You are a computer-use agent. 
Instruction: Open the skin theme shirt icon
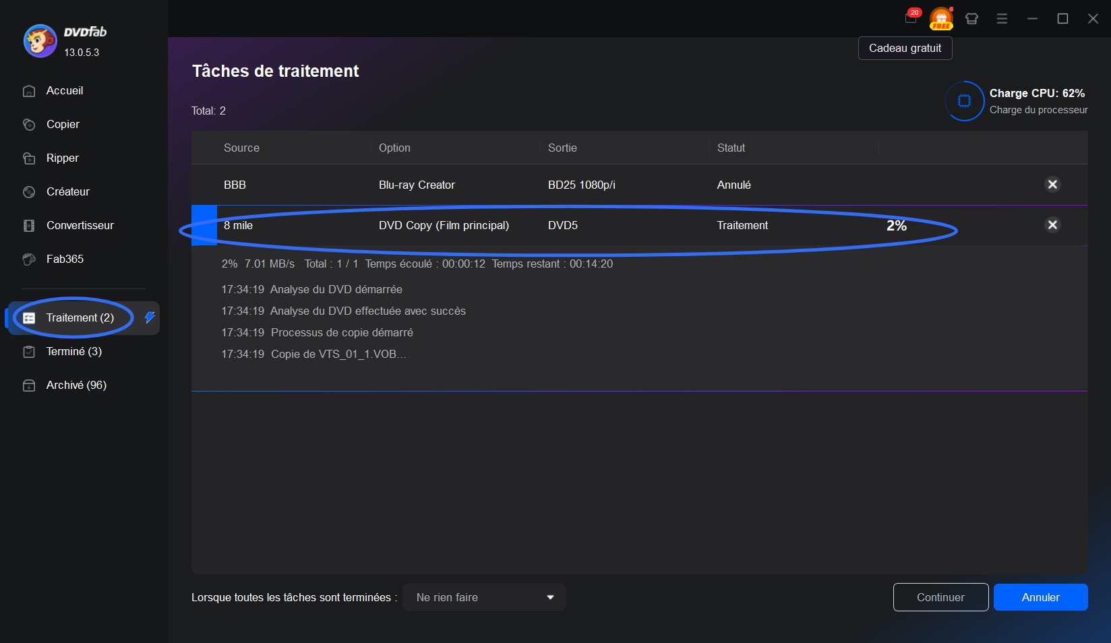point(971,19)
